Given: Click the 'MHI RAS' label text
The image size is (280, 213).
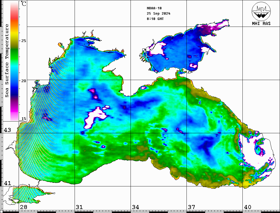Looking at the screenshot, I should click(x=261, y=23).
